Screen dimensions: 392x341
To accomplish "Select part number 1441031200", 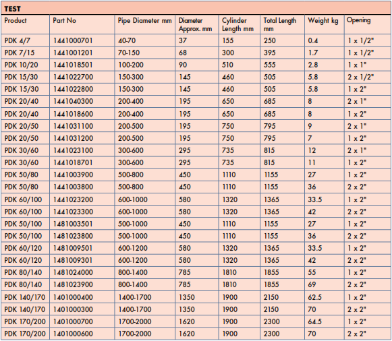I will coord(73,138).
